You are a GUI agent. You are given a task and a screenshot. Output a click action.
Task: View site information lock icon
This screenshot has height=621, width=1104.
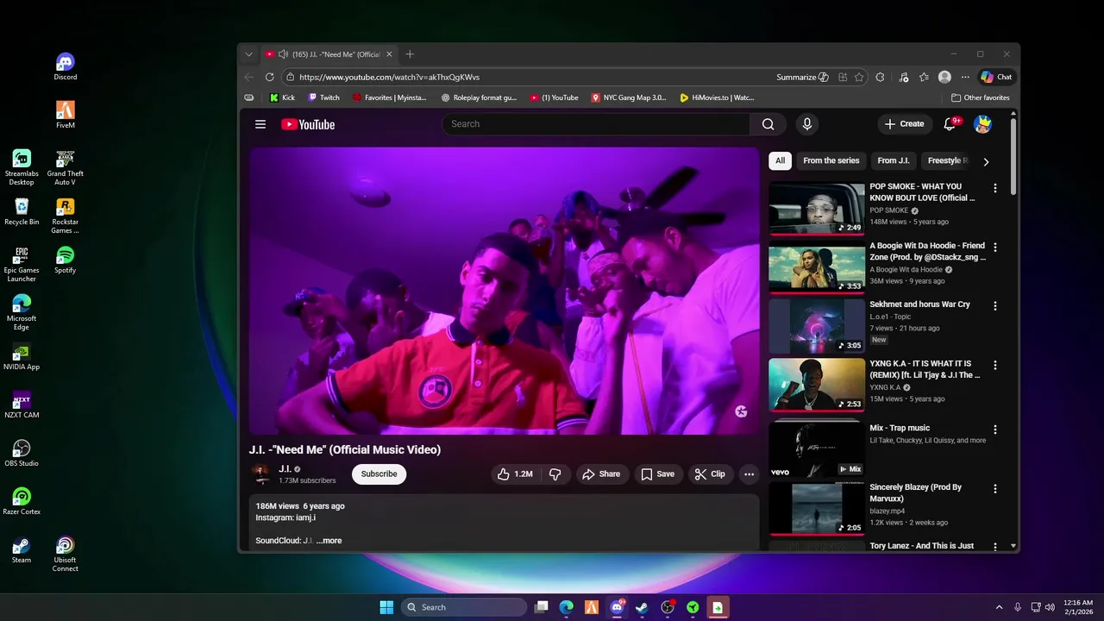(291, 77)
